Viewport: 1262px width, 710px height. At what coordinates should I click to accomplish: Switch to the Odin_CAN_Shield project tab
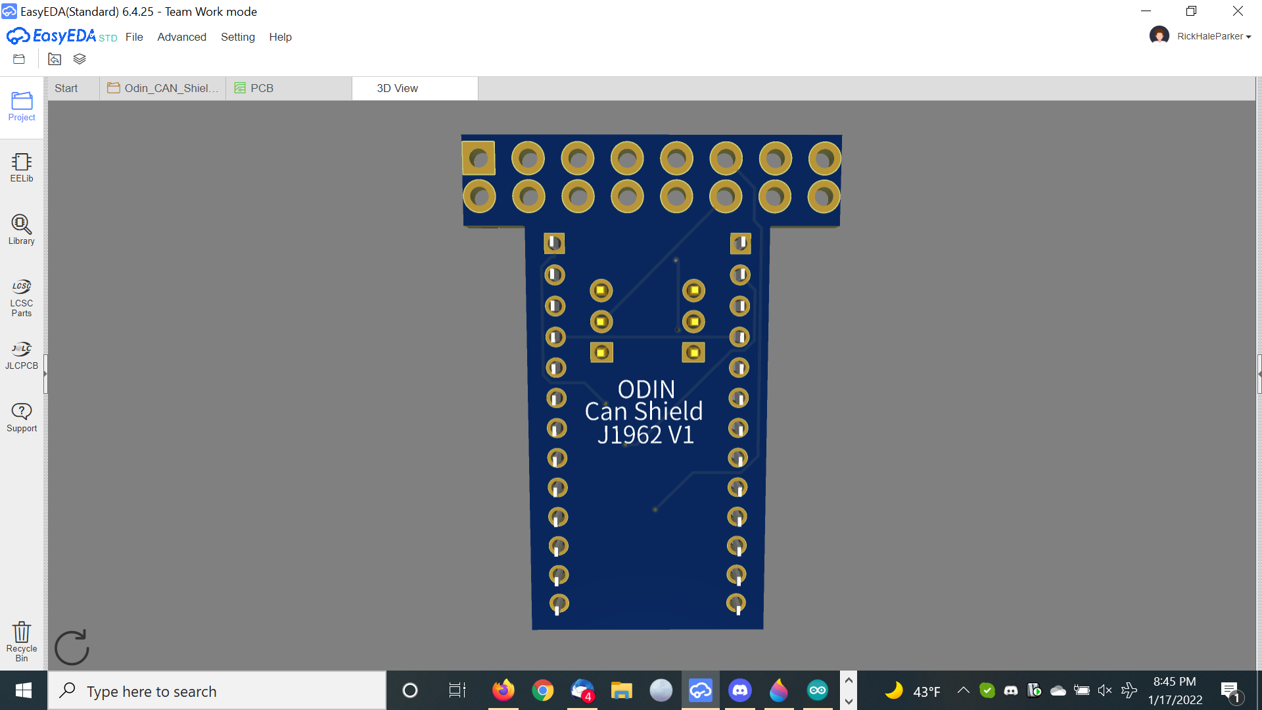[x=163, y=88]
